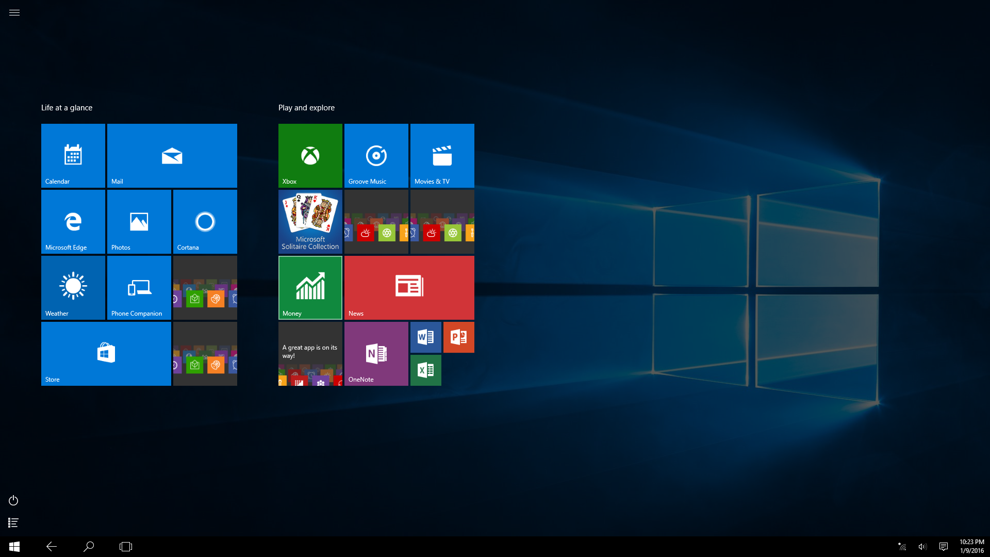
Task: Open the taskbar Search icon
Action: 89,547
